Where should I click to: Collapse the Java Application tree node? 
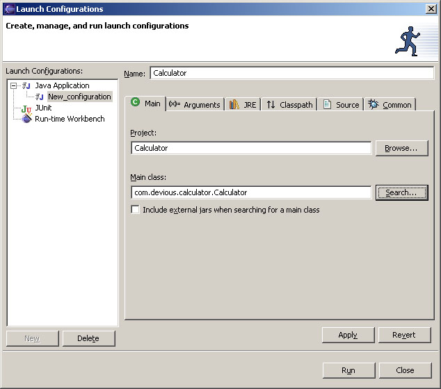point(13,85)
